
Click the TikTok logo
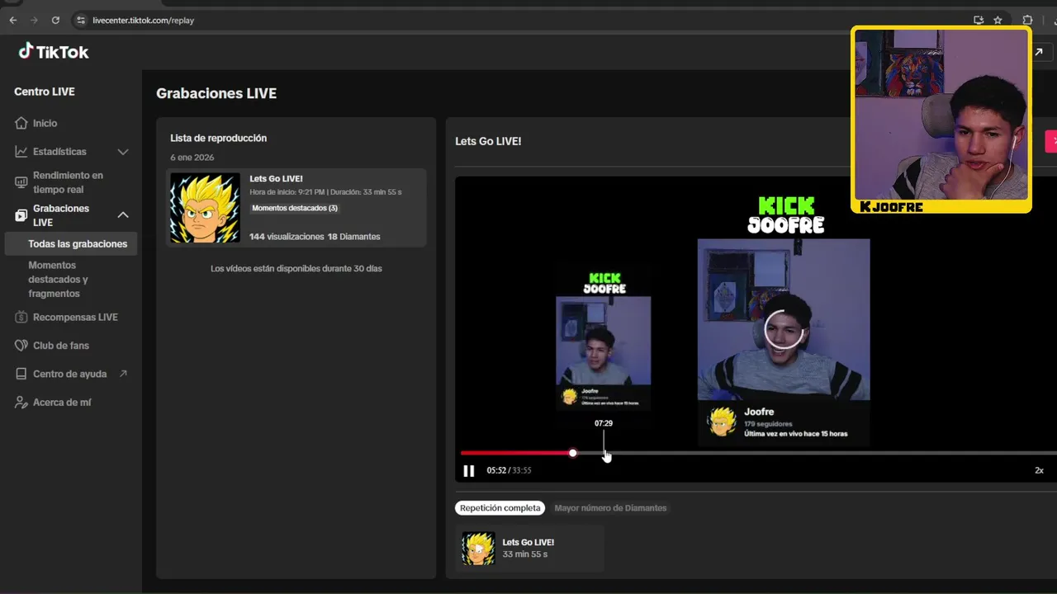[x=54, y=51]
